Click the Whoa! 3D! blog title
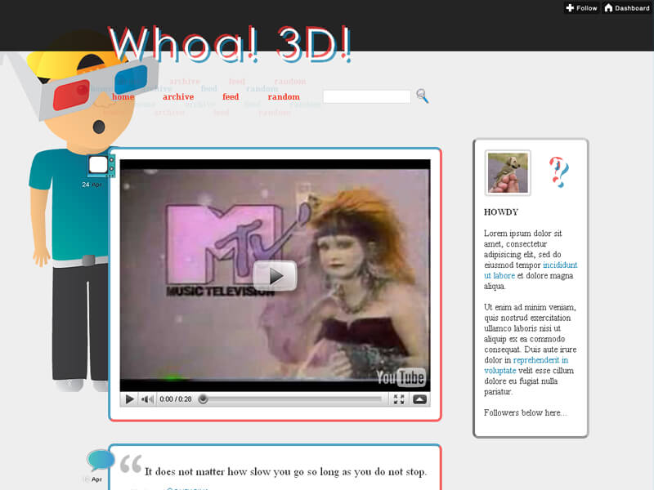This screenshot has height=490, width=654. click(x=230, y=44)
